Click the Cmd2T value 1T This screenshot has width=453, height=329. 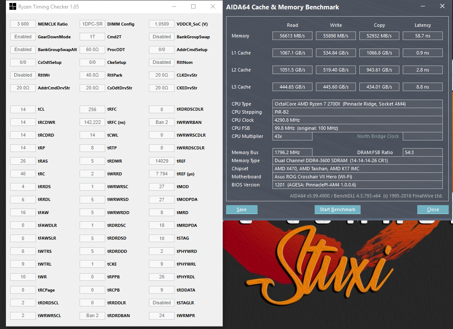(92, 37)
